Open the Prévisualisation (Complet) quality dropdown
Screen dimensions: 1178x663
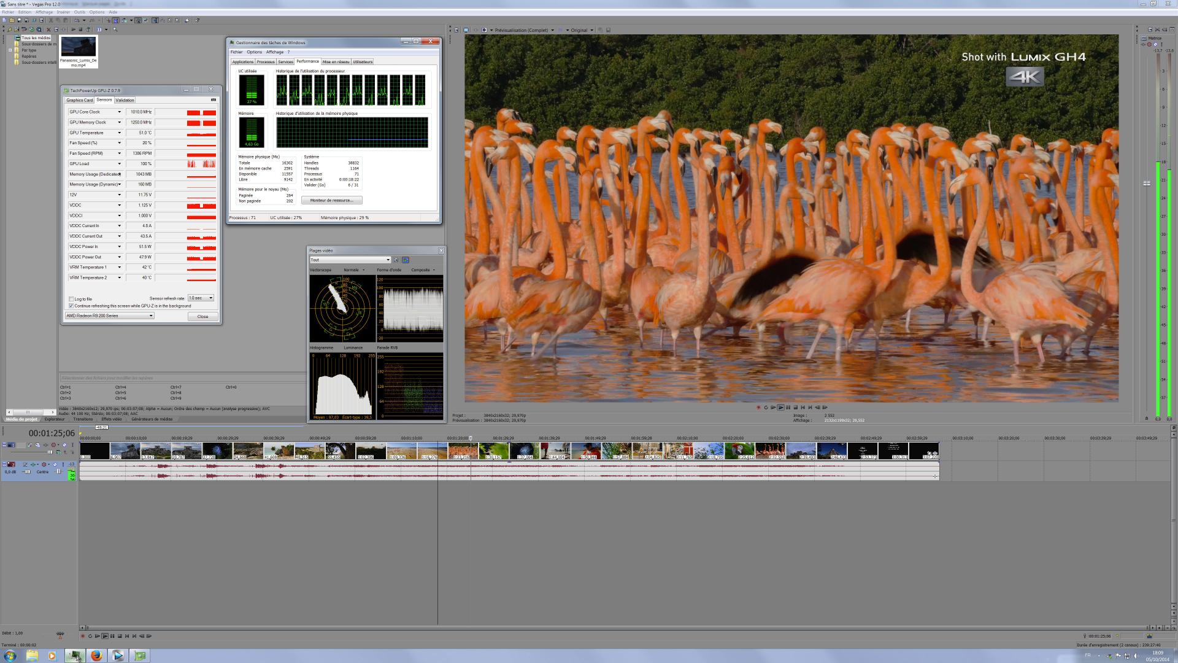tap(552, 30)
